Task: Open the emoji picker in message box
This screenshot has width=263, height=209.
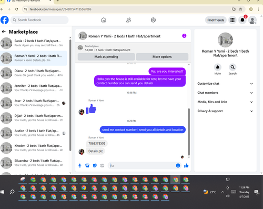Action: pos(178,165)
